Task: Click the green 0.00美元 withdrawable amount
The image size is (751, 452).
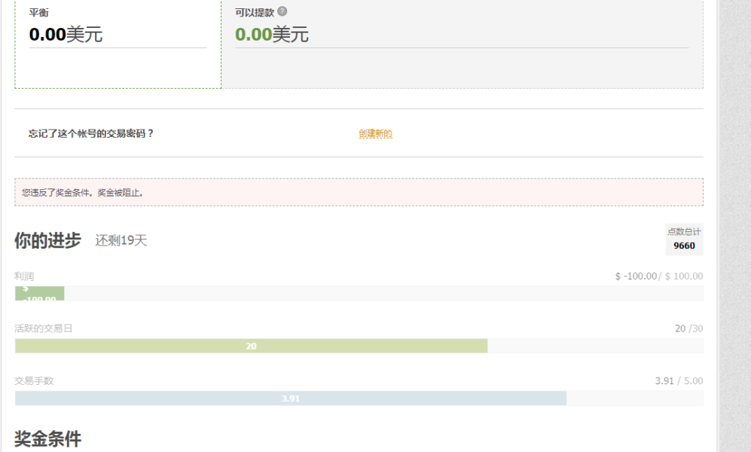Action: click(x=271, y=35)
